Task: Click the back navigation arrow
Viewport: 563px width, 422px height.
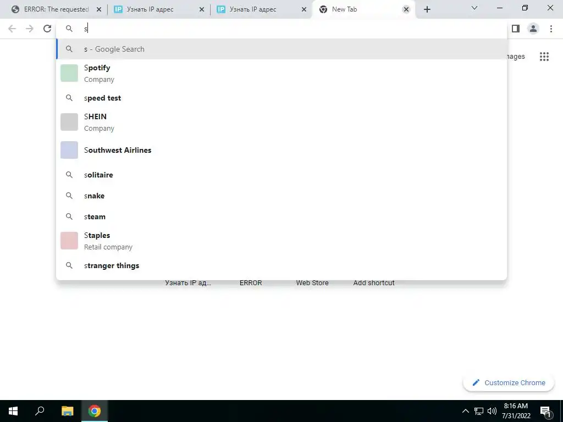Action: click(x=12, y=29)
